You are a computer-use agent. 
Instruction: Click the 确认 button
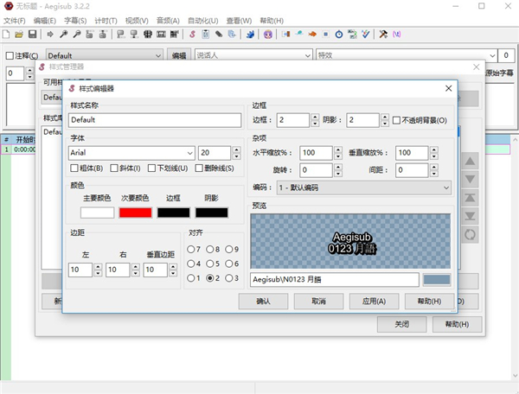pyautogui.click(x=263, y=302)
